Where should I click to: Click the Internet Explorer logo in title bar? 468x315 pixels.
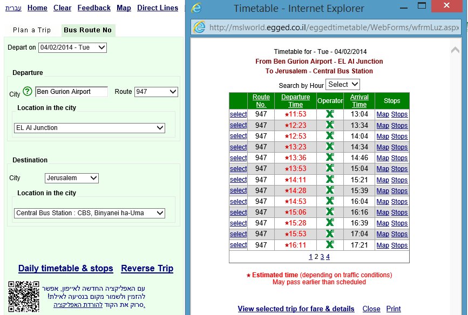coord(197,9)
